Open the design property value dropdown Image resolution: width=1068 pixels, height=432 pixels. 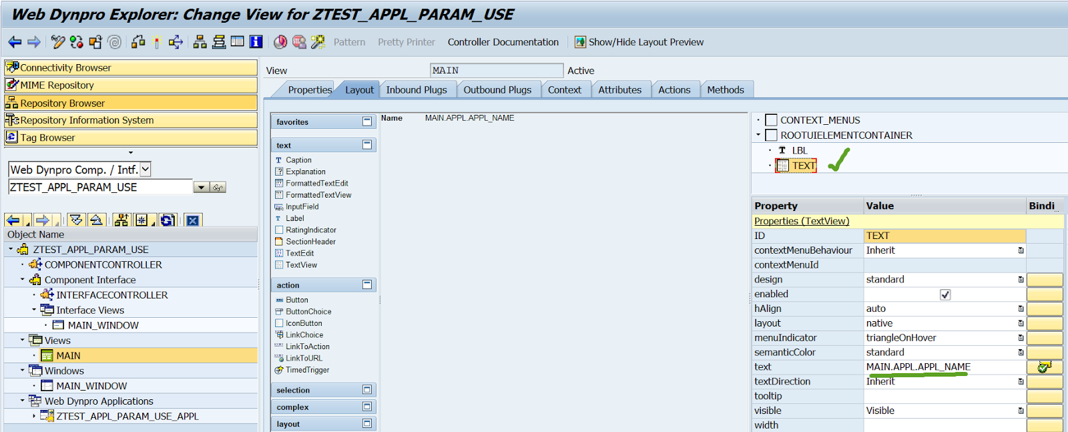[1021, 280]
